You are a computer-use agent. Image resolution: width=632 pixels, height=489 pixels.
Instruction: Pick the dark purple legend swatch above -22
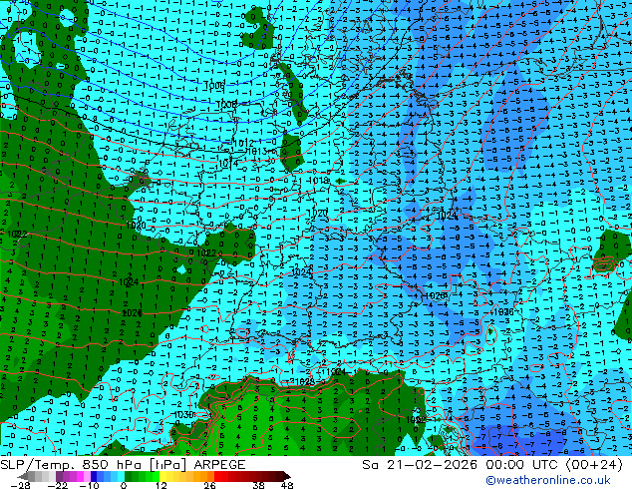59,476
